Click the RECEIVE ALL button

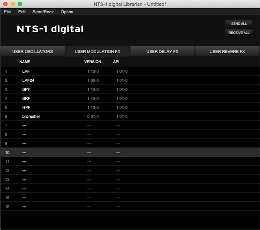click(239, 33)
